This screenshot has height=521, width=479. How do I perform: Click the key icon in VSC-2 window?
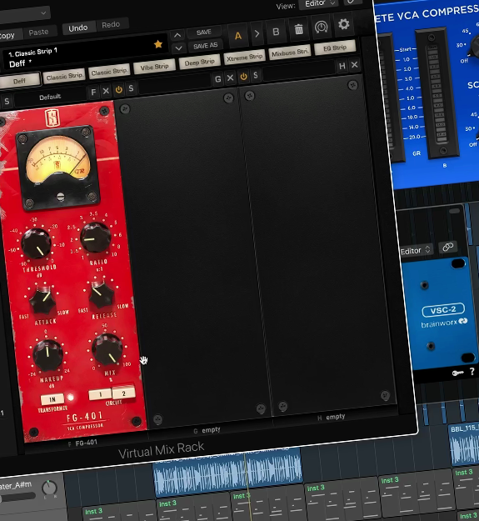(x=457, y=373)
